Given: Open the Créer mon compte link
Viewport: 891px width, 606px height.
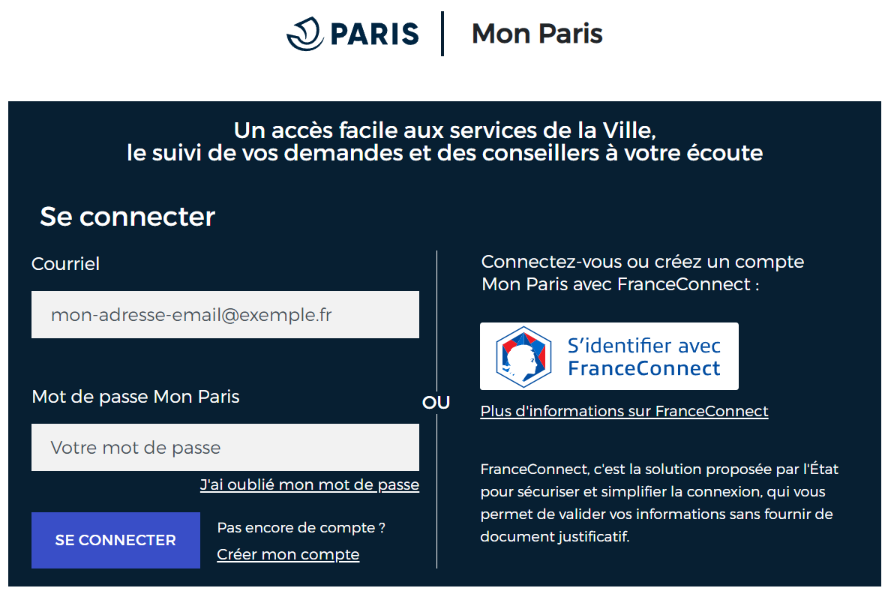Looking at the screenshot, I should click(288, 554).
